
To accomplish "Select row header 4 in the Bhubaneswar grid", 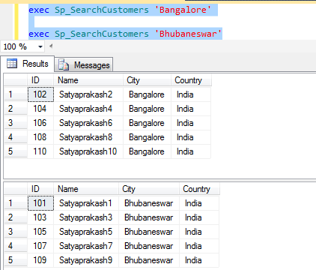I will [16, 246].
